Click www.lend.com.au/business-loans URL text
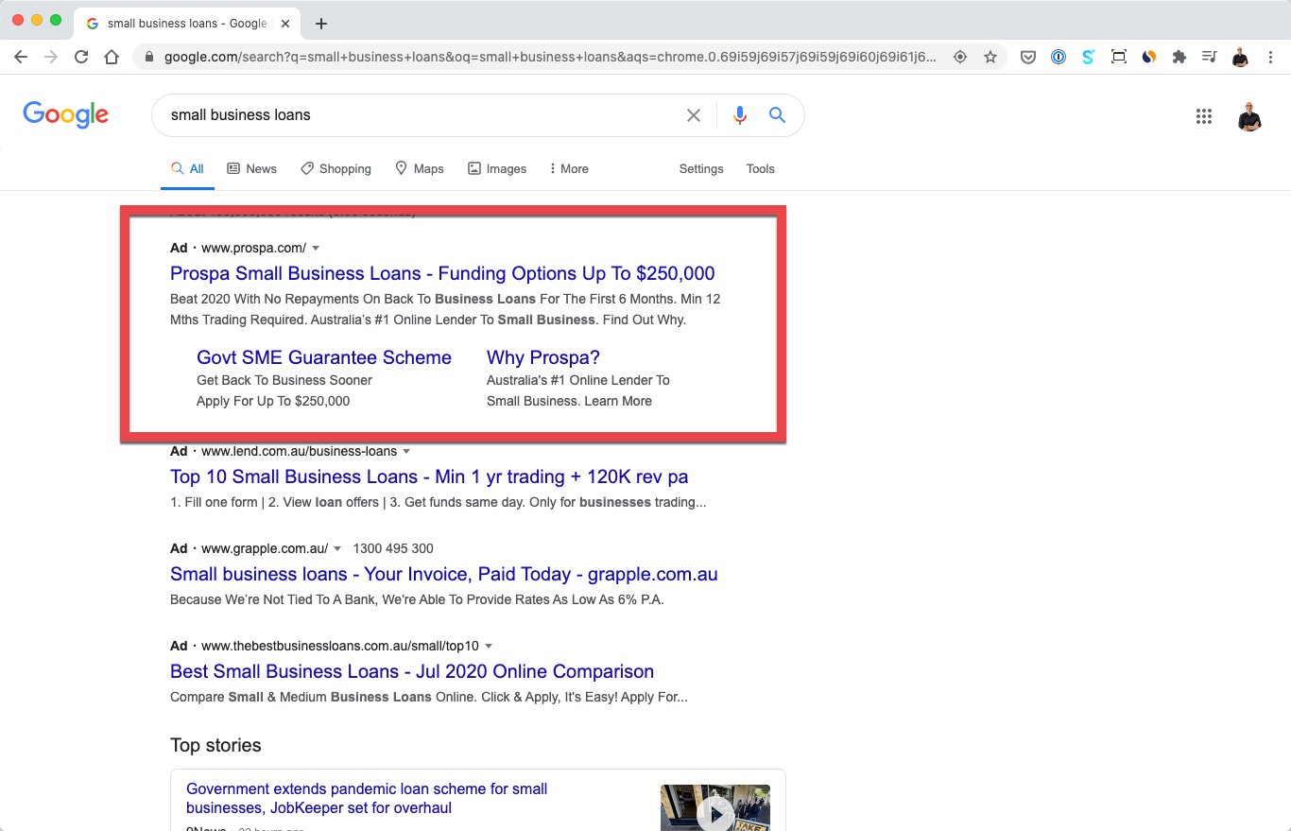 point(299,451)
